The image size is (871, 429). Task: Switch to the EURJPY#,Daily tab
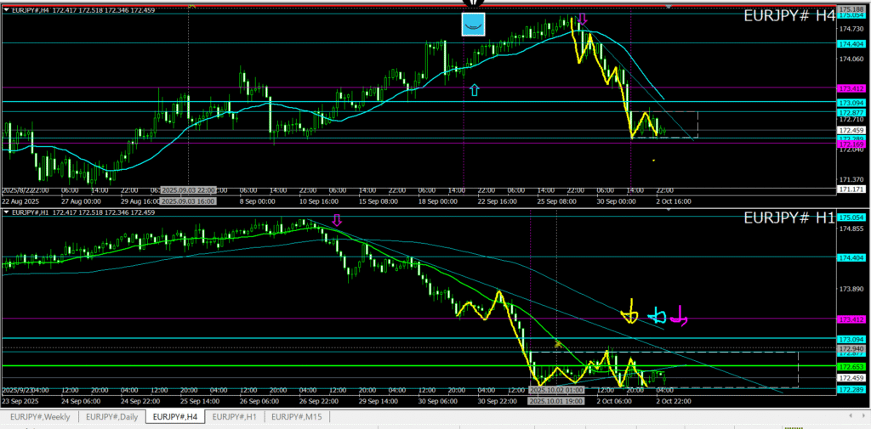click(112, 416)
